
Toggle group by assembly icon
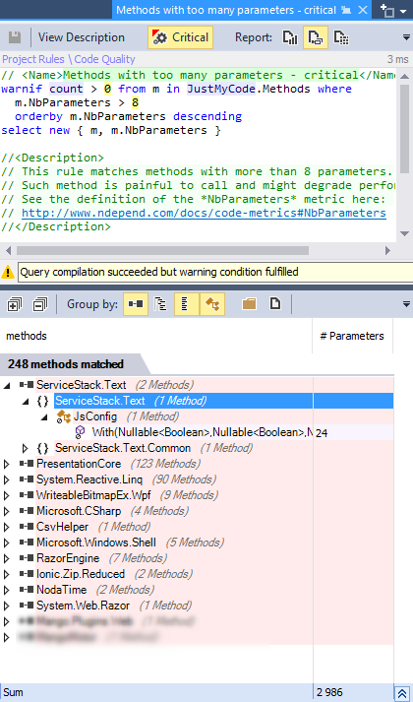pos(136,304)
